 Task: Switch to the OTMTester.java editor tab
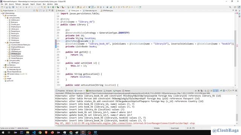point(107,11)
